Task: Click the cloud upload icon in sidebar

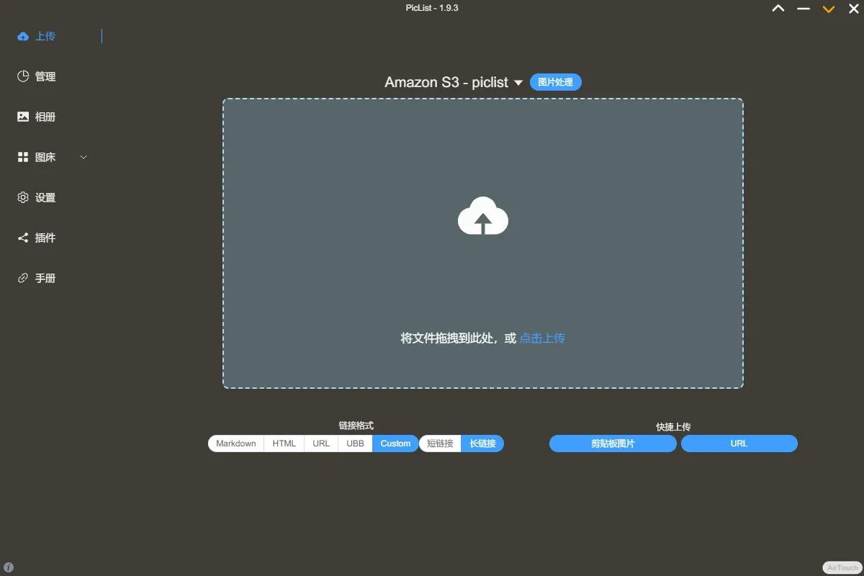Action: pyautogui.click(x=23, y=36)
